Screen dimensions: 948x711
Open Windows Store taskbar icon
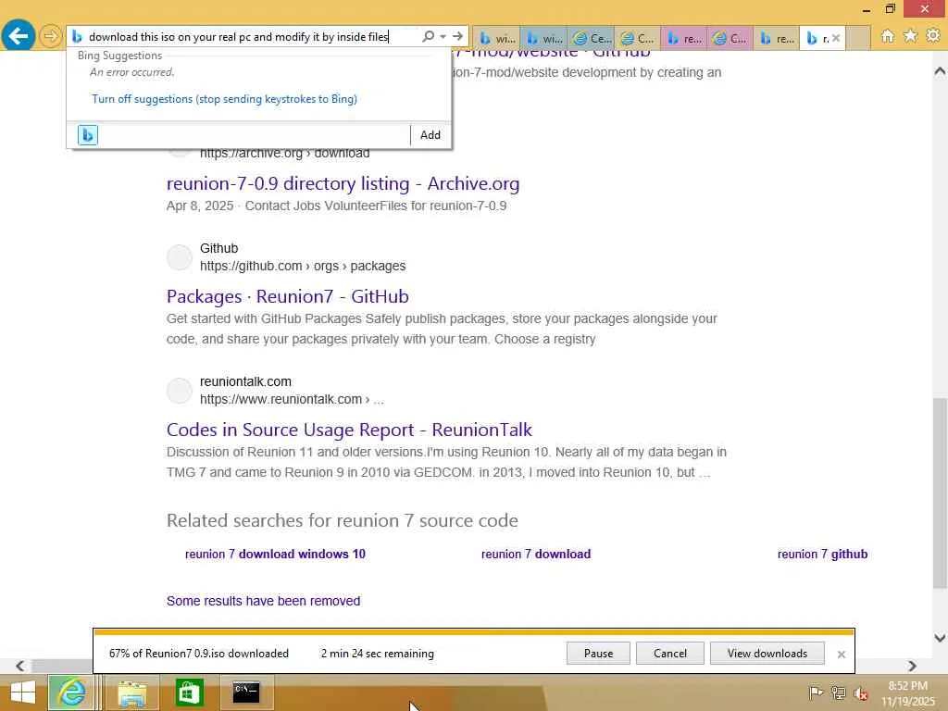[189, 692]
